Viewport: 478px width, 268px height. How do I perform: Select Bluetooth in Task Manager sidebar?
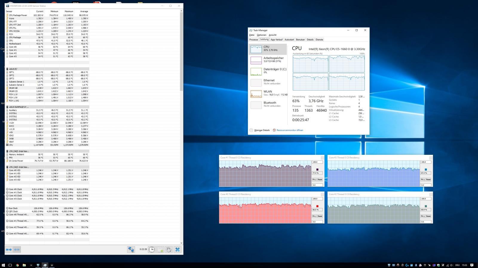pyautogui.click(x=268, y=105)
